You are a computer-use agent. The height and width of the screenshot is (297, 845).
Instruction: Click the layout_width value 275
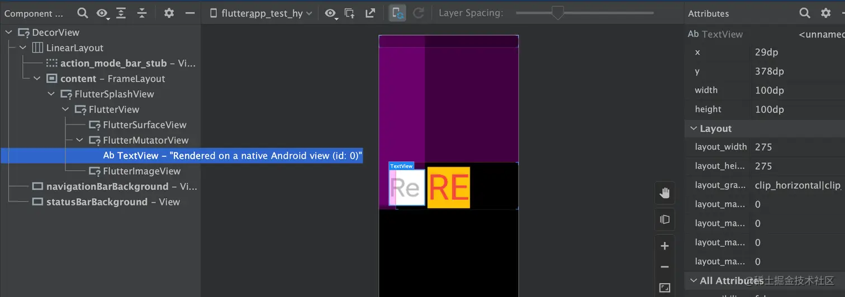(x=763, y=147)
